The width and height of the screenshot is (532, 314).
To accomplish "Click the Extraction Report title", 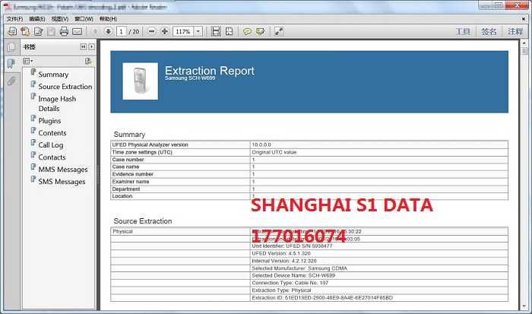I will point(209,71).
